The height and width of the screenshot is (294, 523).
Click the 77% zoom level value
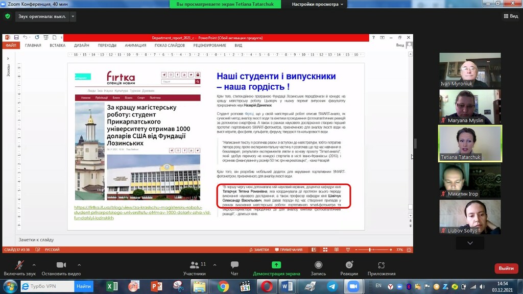(399, 250)
